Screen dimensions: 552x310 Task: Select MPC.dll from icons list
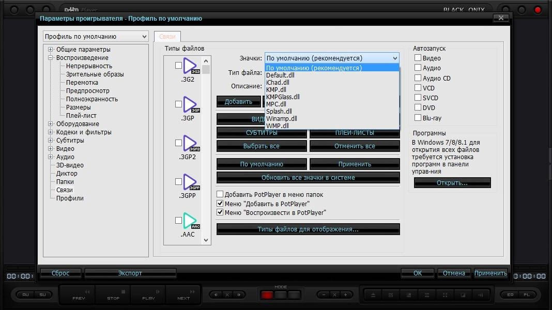pos(332,104)
